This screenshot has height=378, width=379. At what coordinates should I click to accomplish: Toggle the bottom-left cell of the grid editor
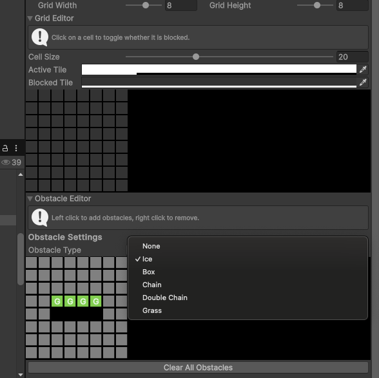[x=32, y=185]
